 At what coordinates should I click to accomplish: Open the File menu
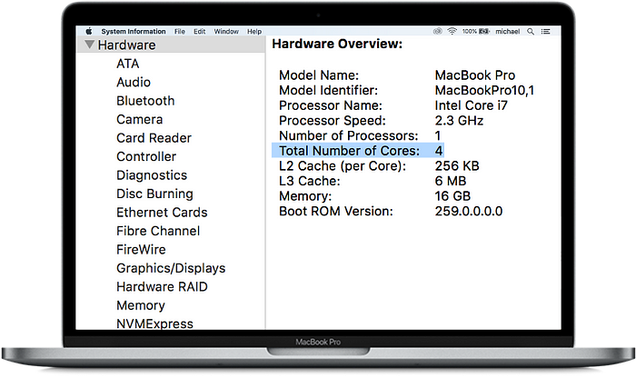(180, 31)
